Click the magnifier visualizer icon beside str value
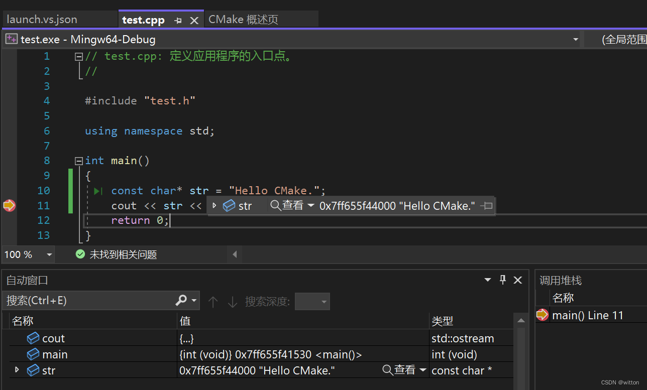647x390 pixels. 274,205
